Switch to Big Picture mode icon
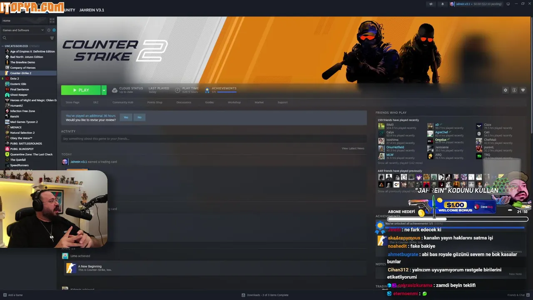533x300 pixels. [x=508, y=4]
